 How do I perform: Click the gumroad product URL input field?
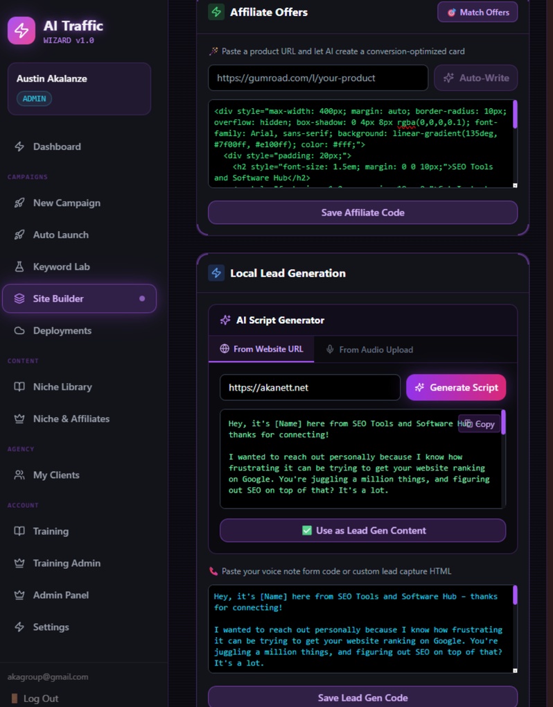tap(318, 78)
